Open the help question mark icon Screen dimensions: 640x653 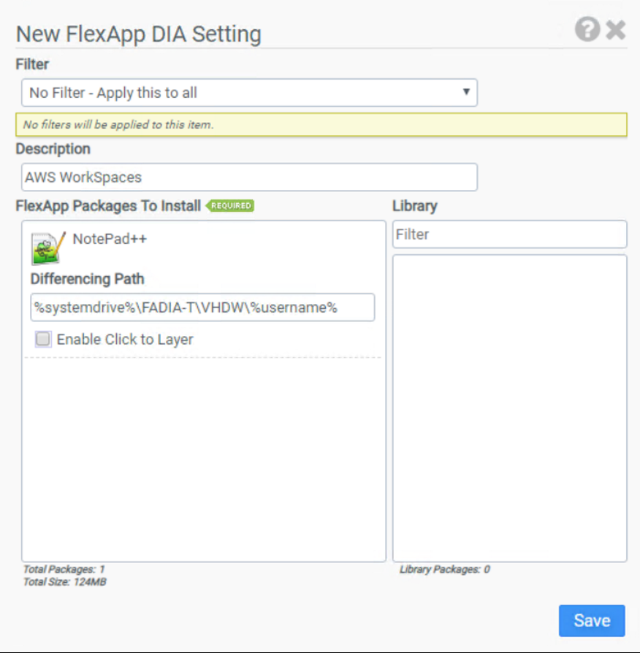point(587,30)
